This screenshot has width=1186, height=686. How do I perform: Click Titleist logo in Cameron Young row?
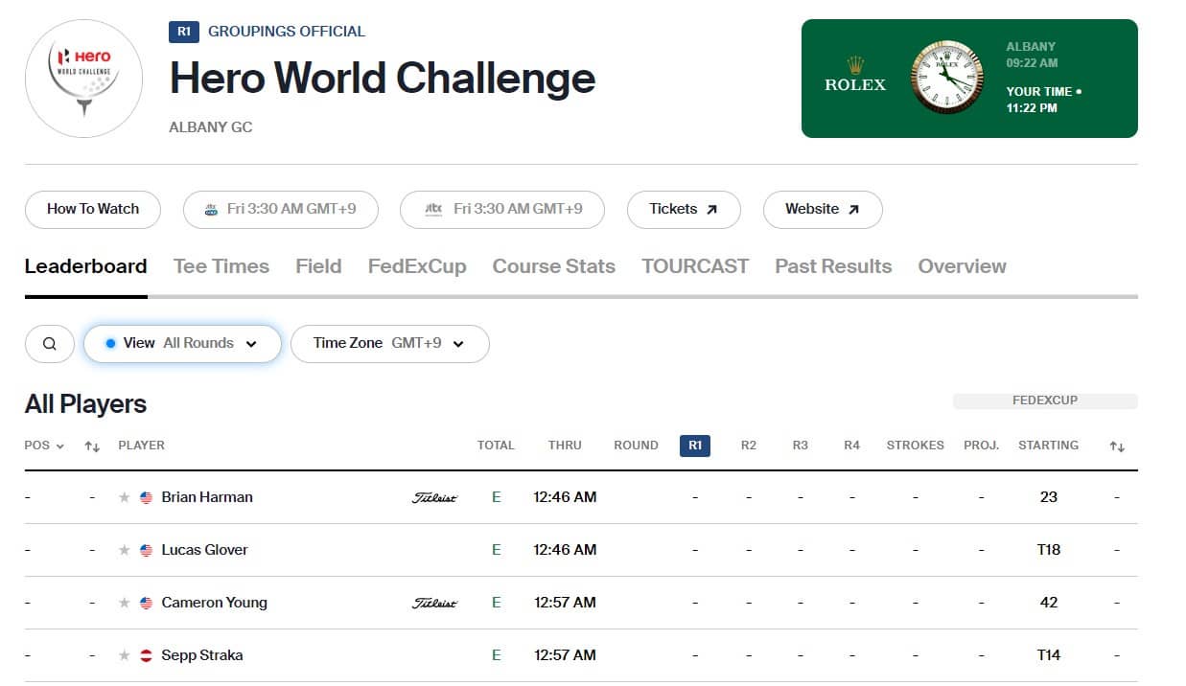[434, 603]
